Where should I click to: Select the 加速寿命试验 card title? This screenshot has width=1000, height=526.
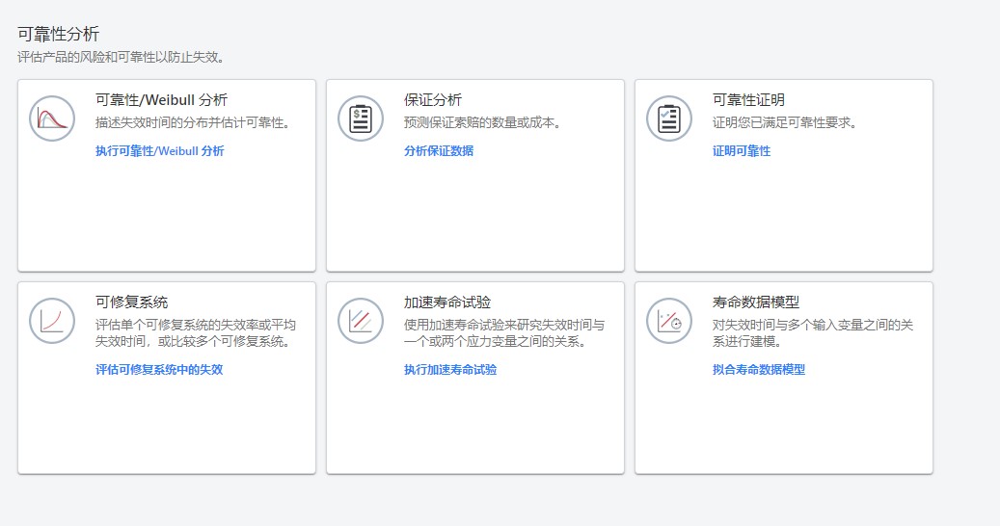point(447,302)
